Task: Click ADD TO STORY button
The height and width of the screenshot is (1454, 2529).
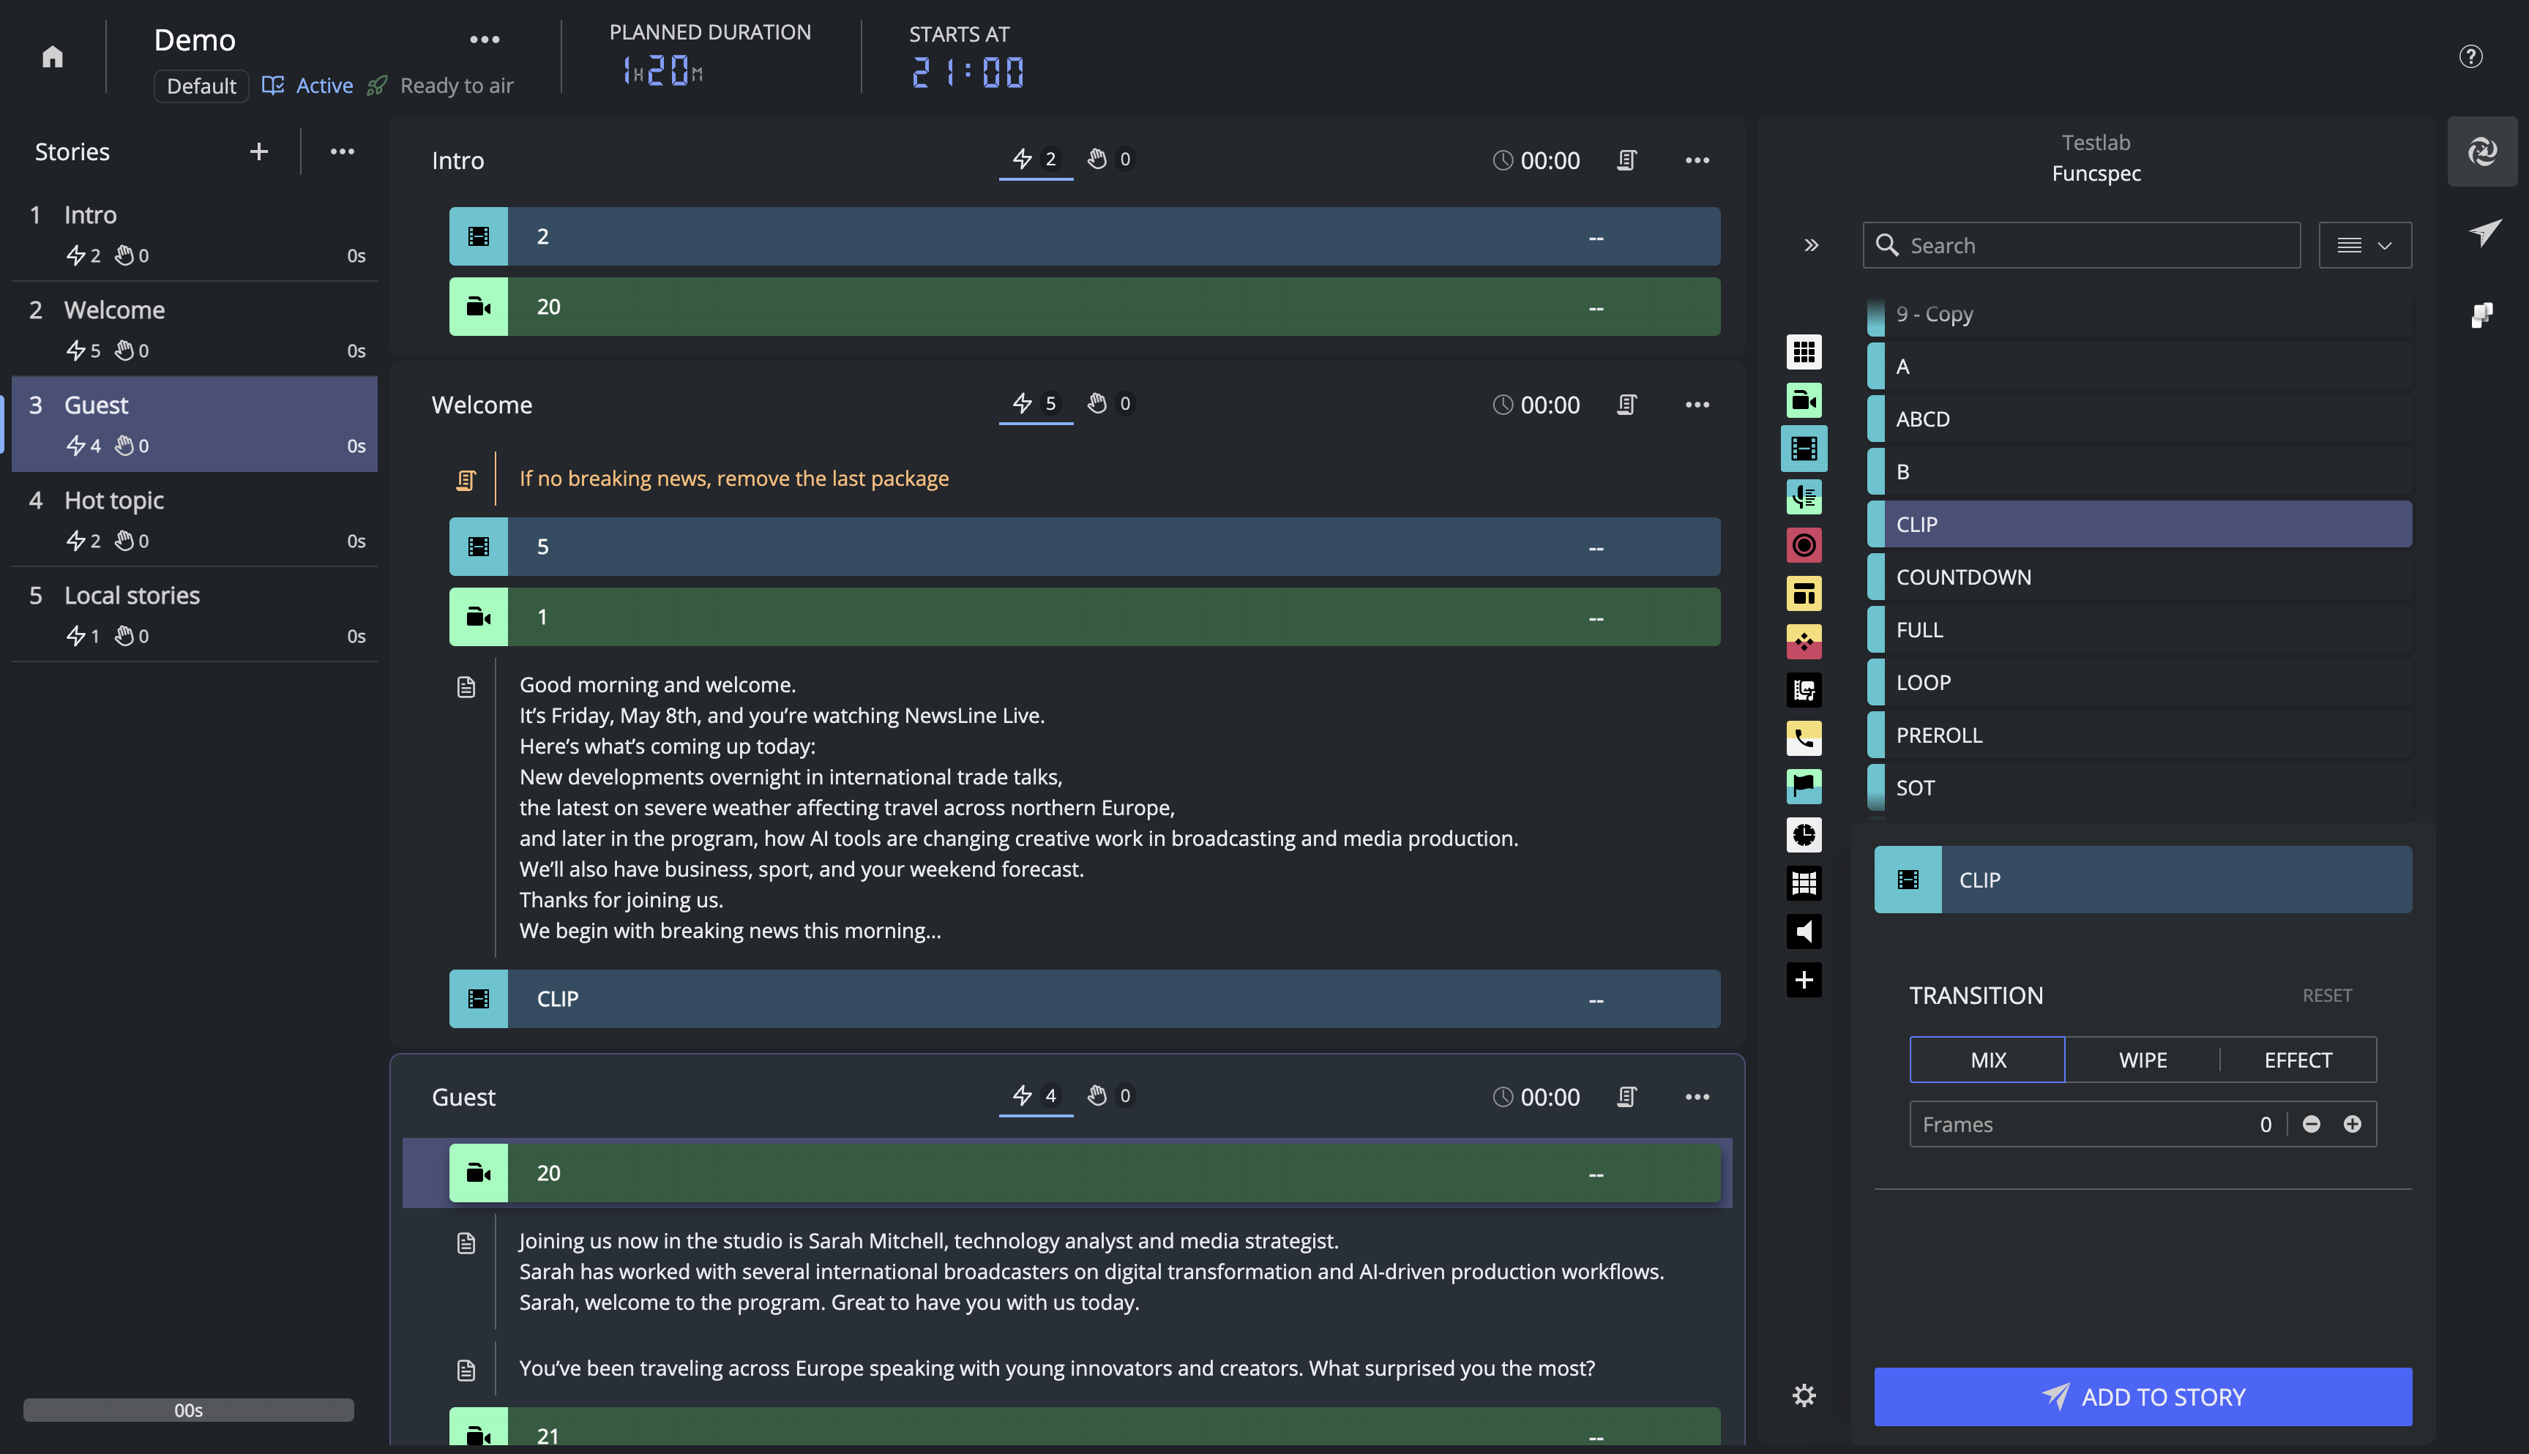Action: (x=2143, y=1396)
